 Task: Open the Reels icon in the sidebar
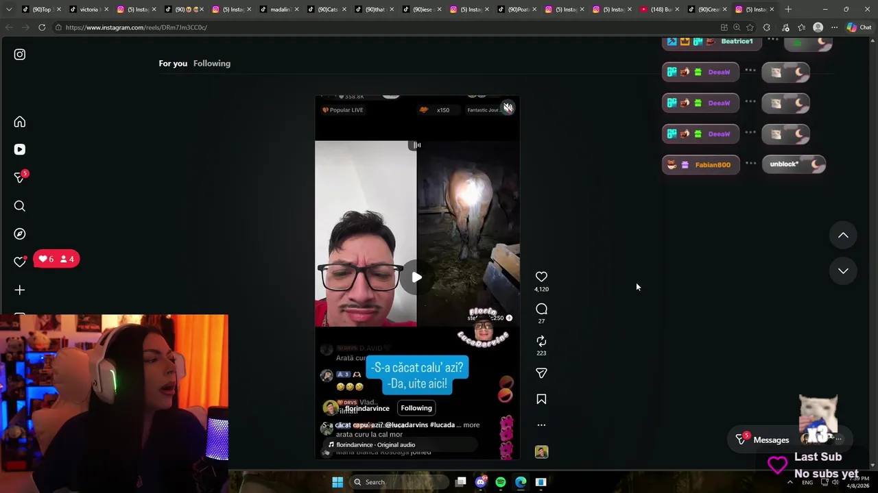pos(20,149)
